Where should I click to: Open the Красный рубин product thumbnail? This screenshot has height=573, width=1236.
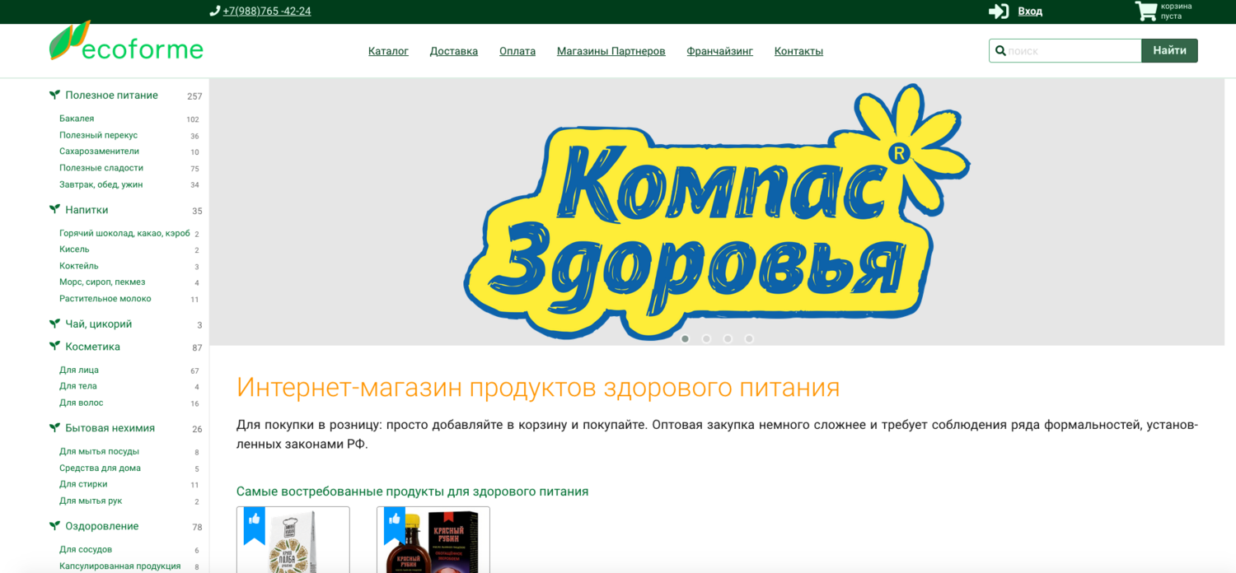click(433, 540)
